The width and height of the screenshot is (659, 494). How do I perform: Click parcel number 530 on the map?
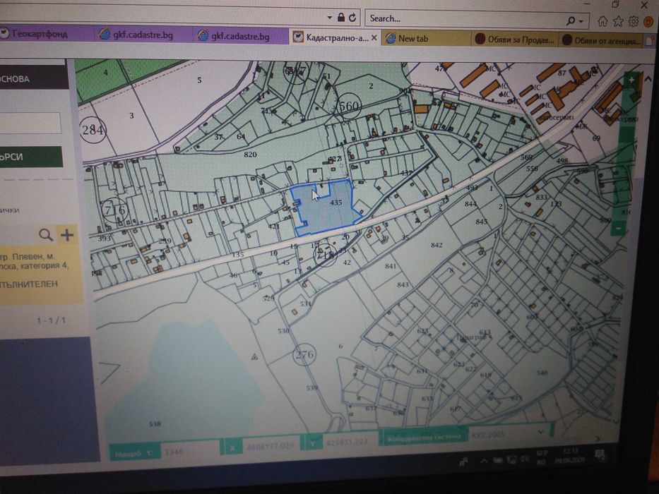click(x=283, y=330)
